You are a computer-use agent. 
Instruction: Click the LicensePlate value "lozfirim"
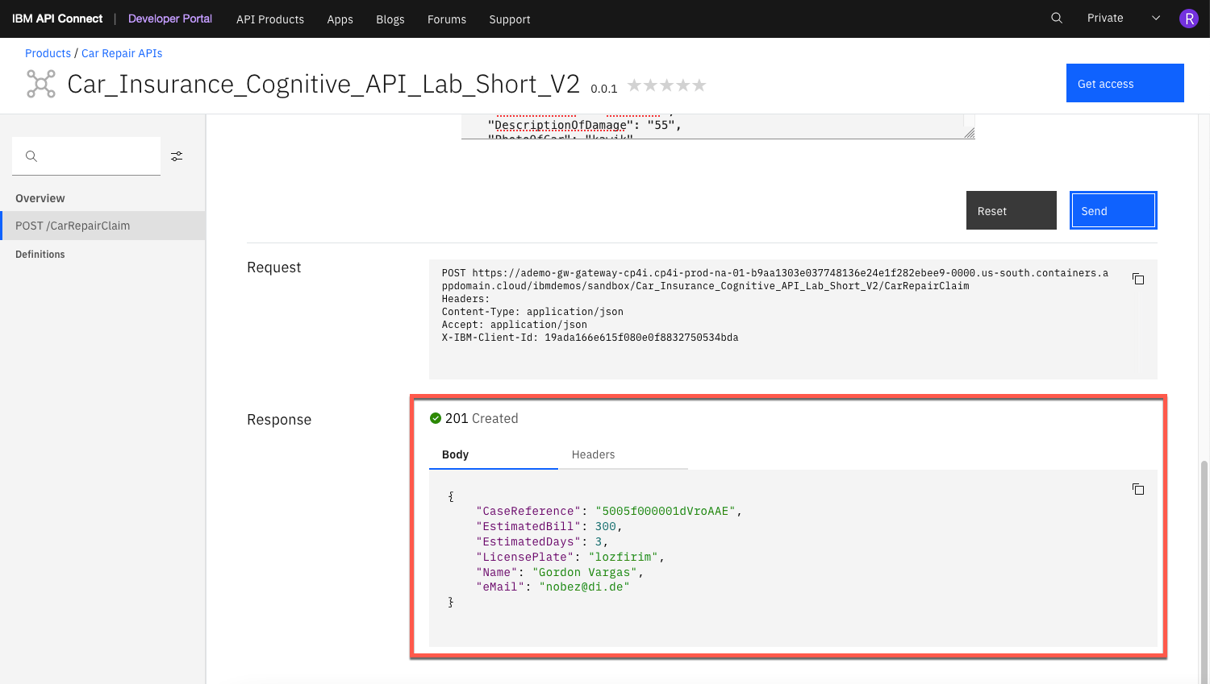pyautogui.click(x=624, y=557)
